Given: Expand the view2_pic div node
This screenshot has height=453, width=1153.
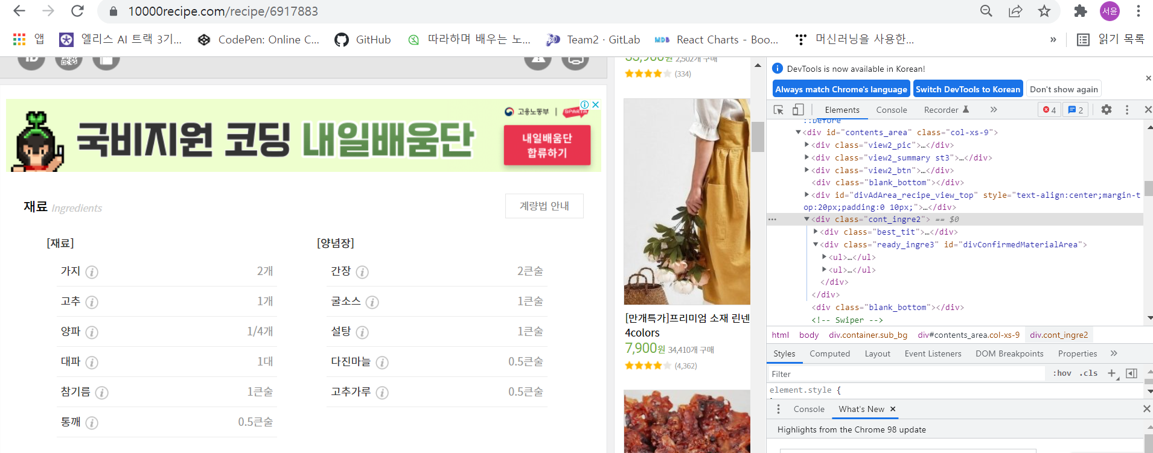Looking at the screenshot, I should pos(807,145).
